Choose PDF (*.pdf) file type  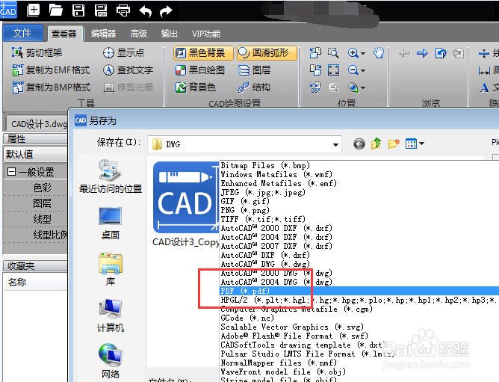359,291
